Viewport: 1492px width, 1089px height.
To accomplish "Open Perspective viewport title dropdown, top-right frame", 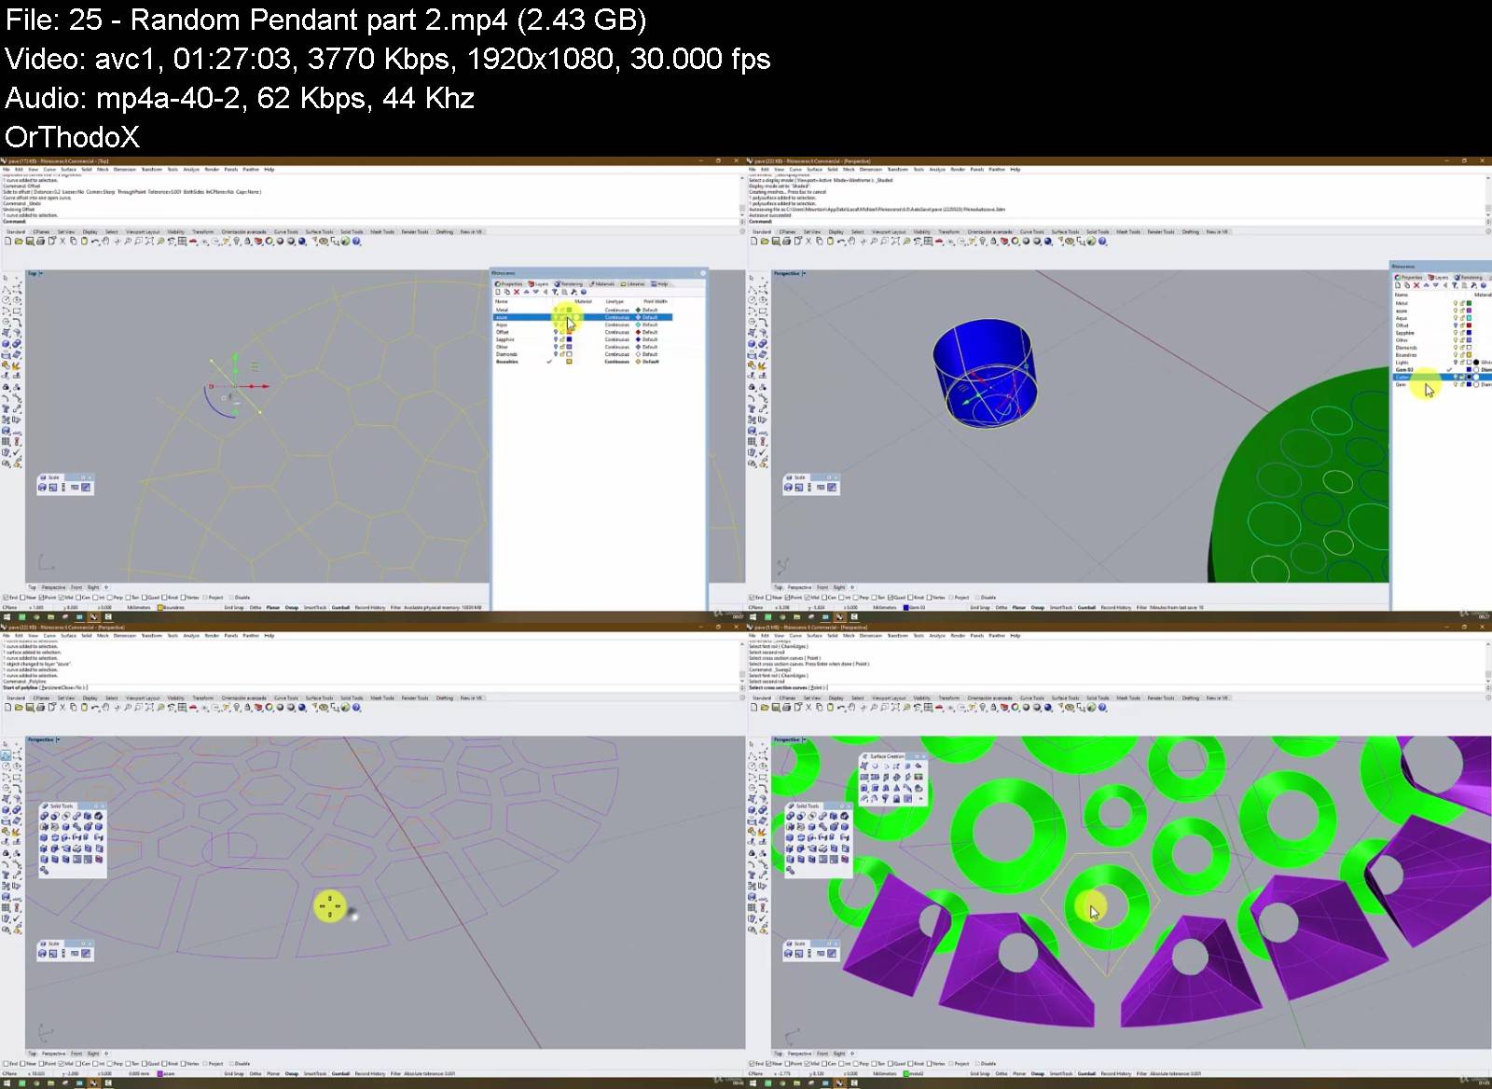I will (804, 273).
